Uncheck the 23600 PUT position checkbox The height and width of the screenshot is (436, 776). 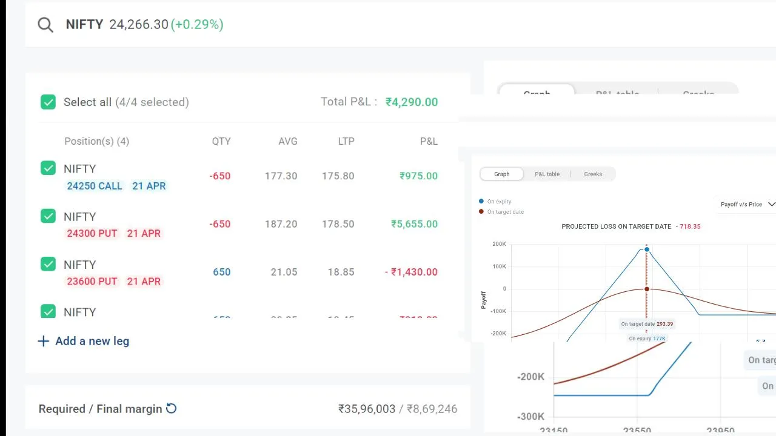48,264
